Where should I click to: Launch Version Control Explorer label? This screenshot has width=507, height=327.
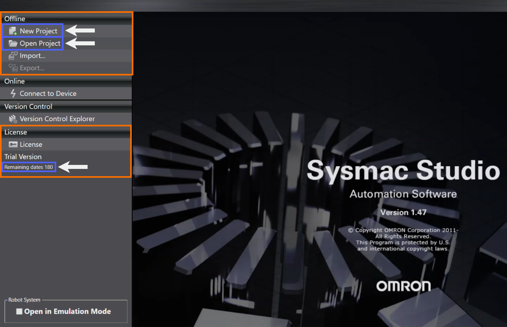click(57, 119)
